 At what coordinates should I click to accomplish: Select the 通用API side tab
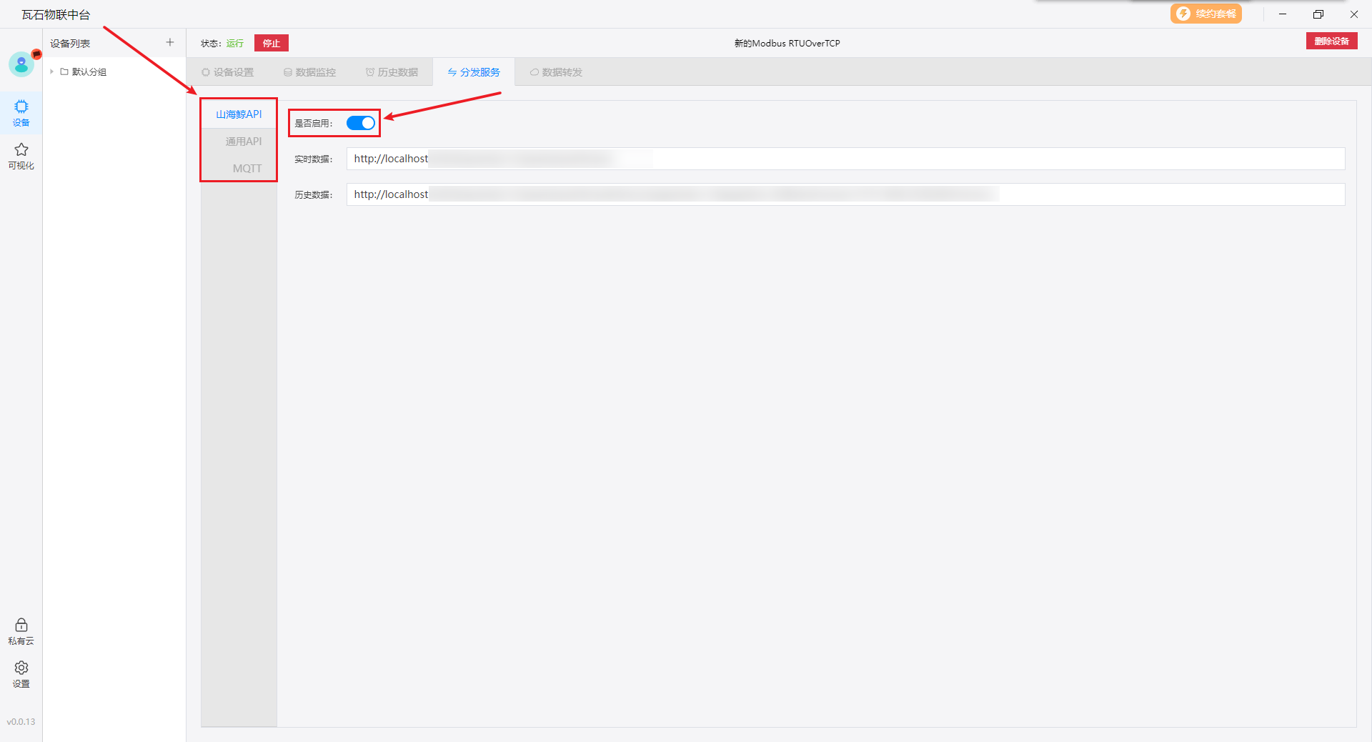243,142
